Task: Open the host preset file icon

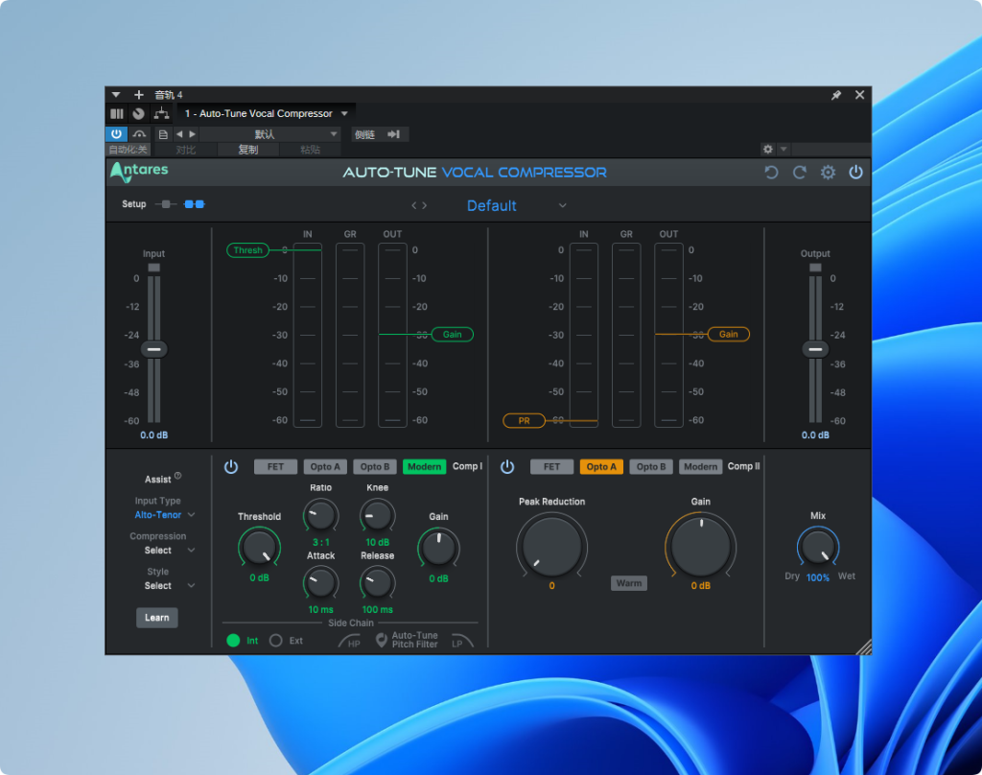Action: pos(163,134)
